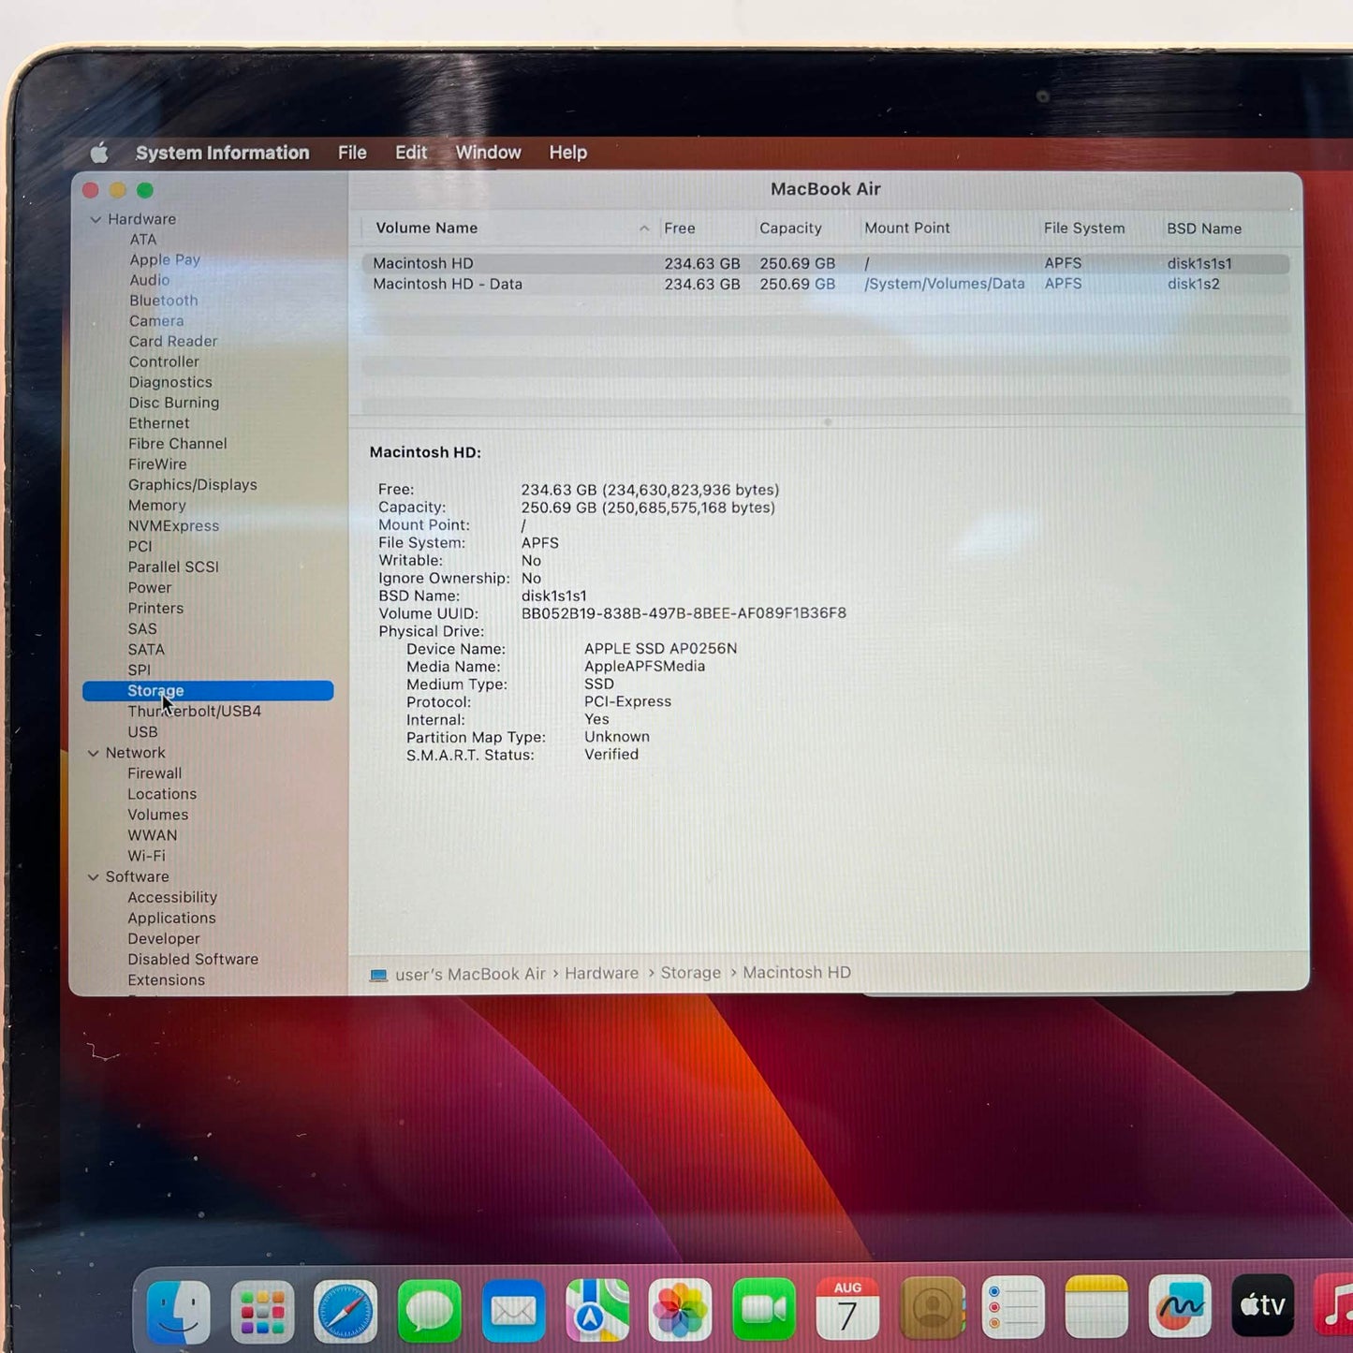Select Volumes under Network

click(158, 815)
